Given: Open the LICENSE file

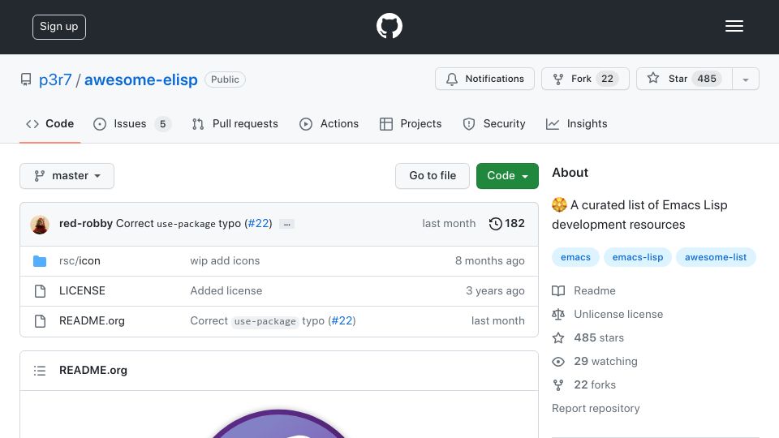Looking at the screenshot, I should [82, 290].
